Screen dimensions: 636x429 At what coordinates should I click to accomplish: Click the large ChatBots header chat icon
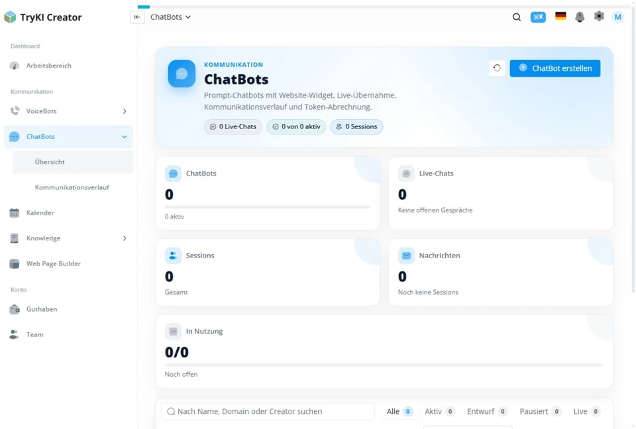(x=182, y=73)
